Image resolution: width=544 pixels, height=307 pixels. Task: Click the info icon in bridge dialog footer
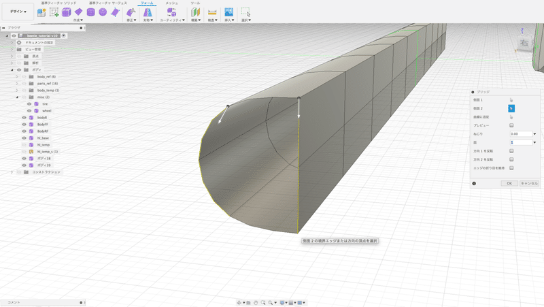(474, 183)
